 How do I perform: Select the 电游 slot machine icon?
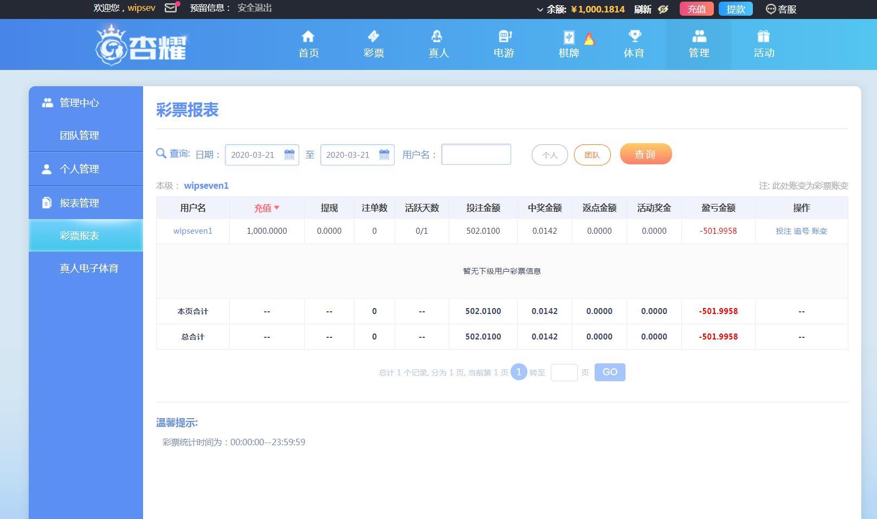click(x=504, y=37)
